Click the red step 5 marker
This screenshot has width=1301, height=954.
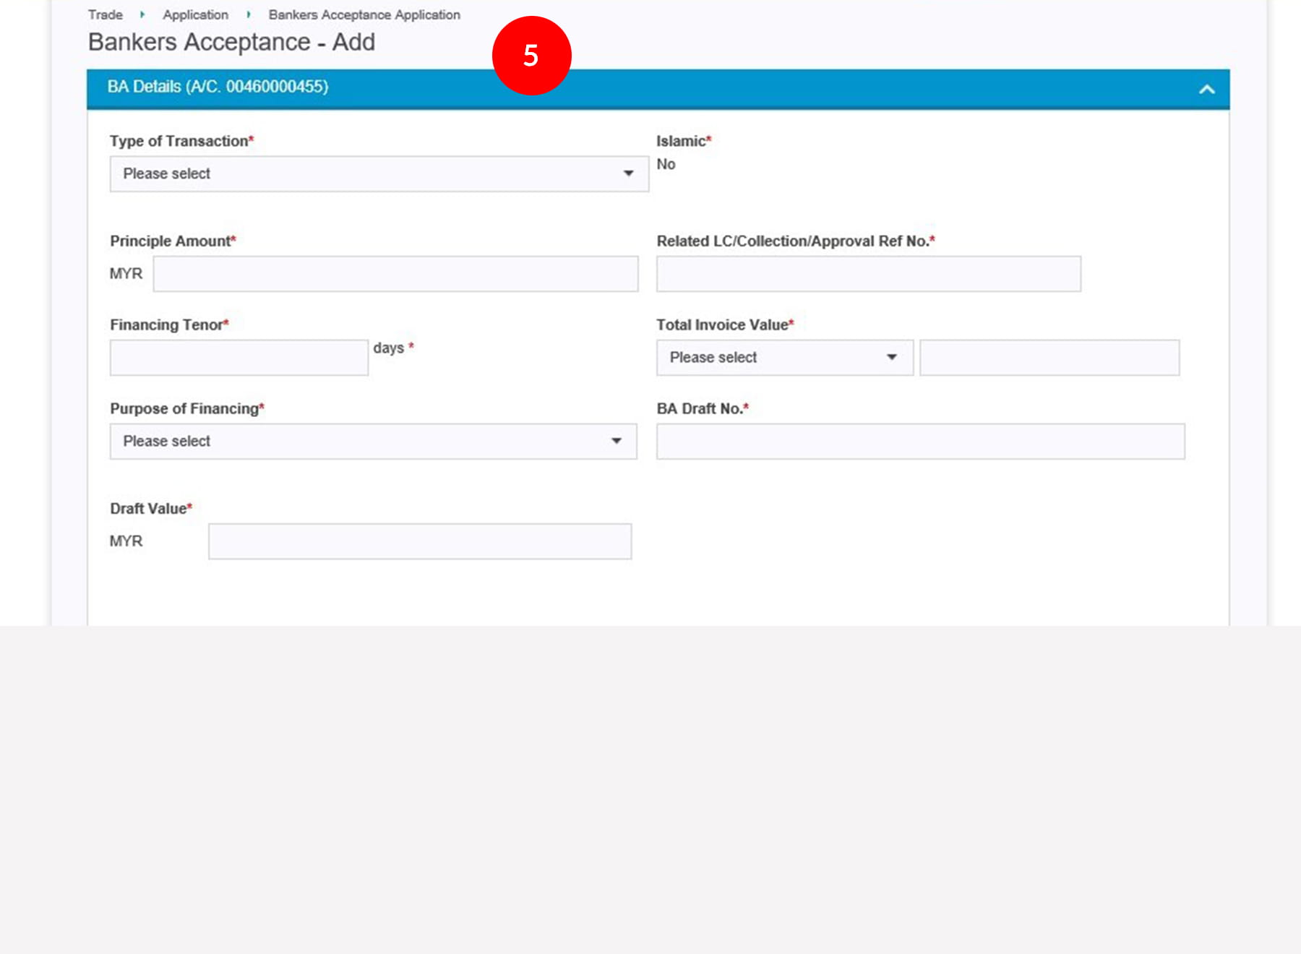[531, 56]
